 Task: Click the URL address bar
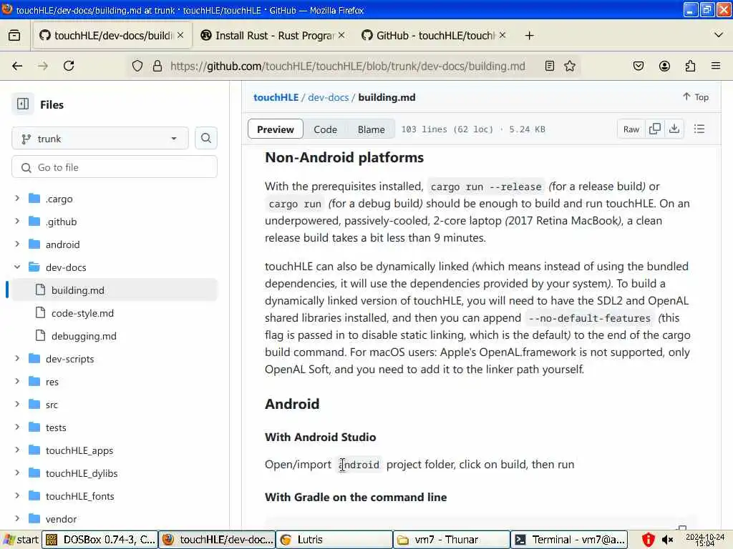[x=347, y=66]
